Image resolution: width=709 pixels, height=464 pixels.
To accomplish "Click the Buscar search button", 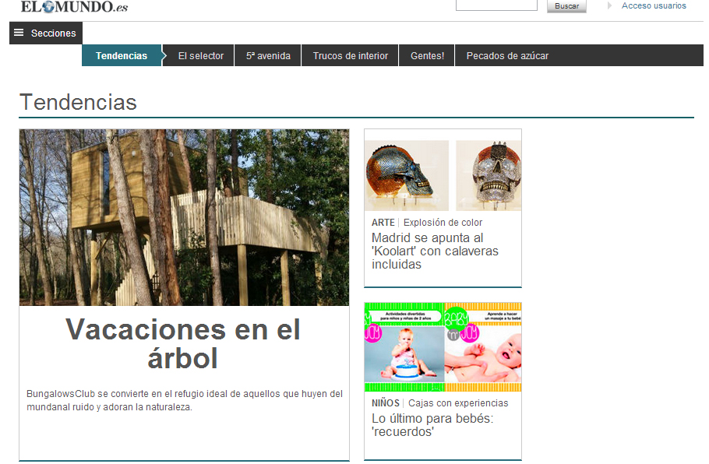I will (566, 6).
